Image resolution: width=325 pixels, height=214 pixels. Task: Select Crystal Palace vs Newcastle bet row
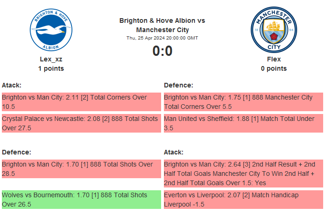(81, 123)
